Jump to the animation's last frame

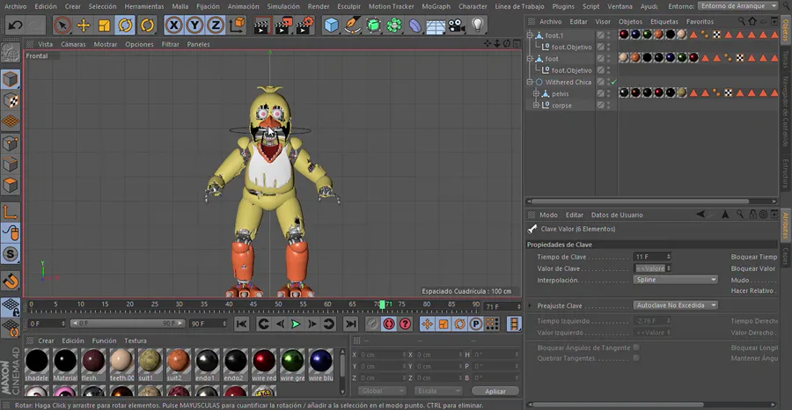350,324
